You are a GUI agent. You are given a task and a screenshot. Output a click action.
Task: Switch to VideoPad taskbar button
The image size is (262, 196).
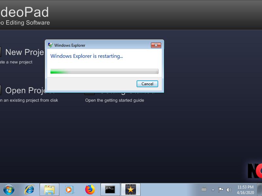[x=130, y=189]
